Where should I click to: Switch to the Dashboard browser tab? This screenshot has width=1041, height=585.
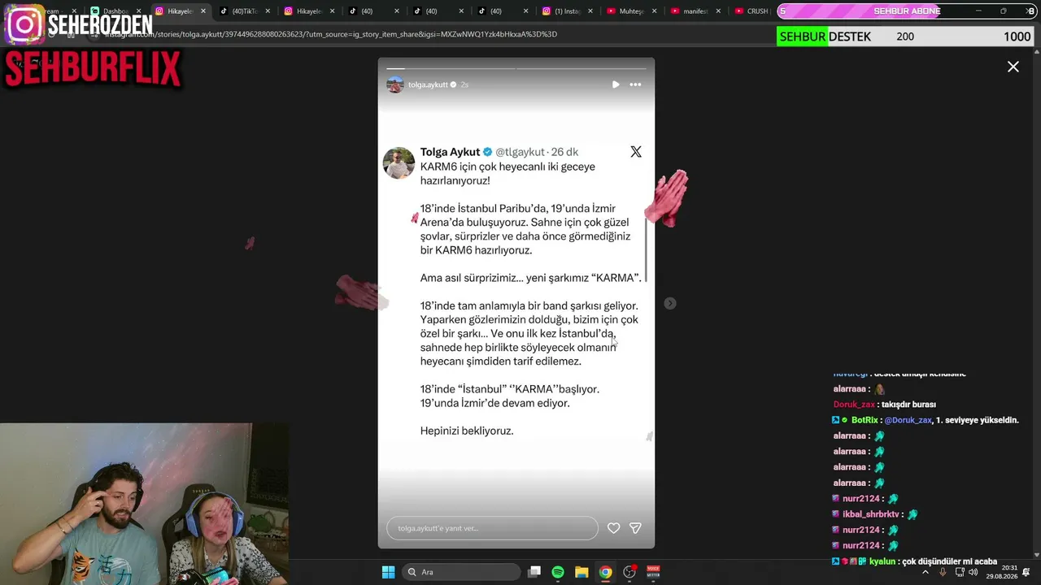pyautogui.click(x=114, y=11)
